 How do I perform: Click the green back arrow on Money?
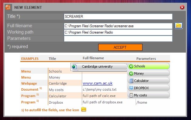(131, 73)
